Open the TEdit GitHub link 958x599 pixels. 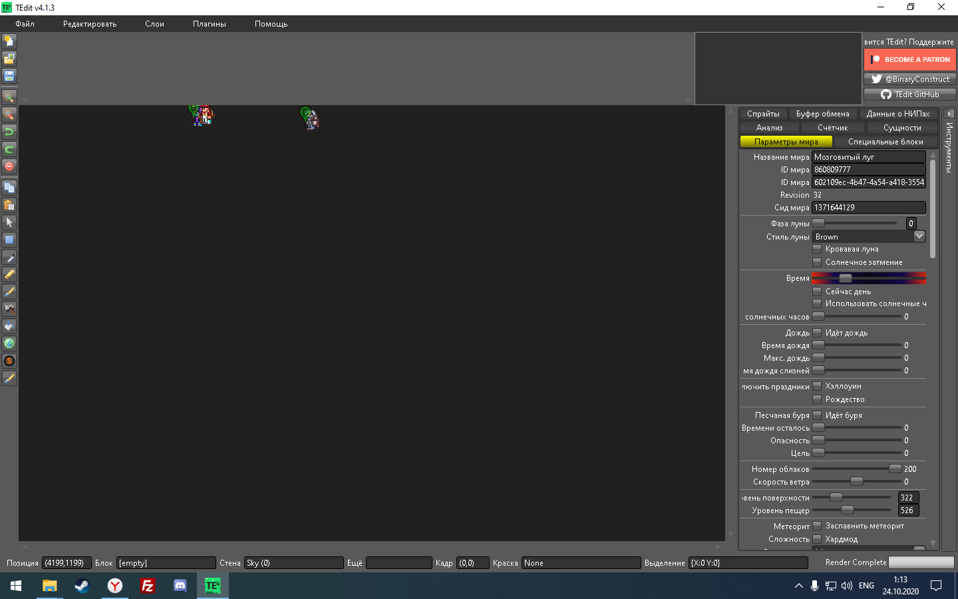point(910,95)
